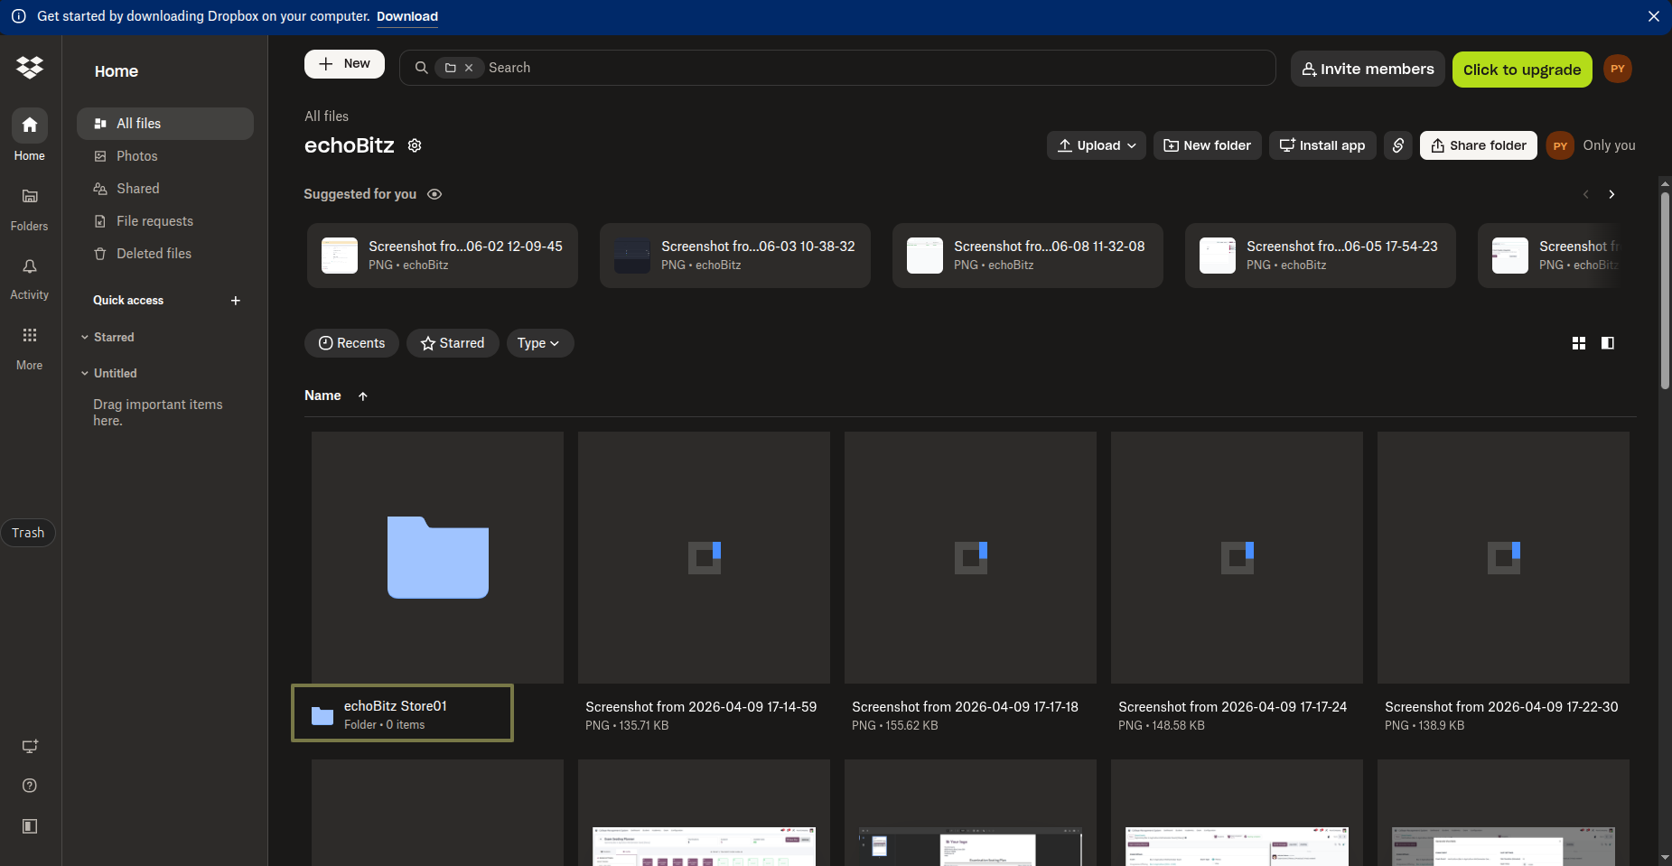Show next suggested files with right arrow
1672x866 pixels.
click(1611, 194)
